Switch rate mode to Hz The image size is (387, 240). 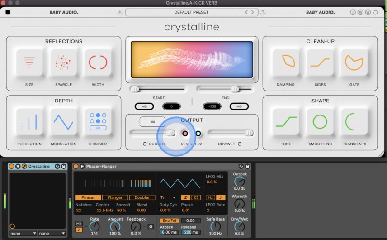79,223
